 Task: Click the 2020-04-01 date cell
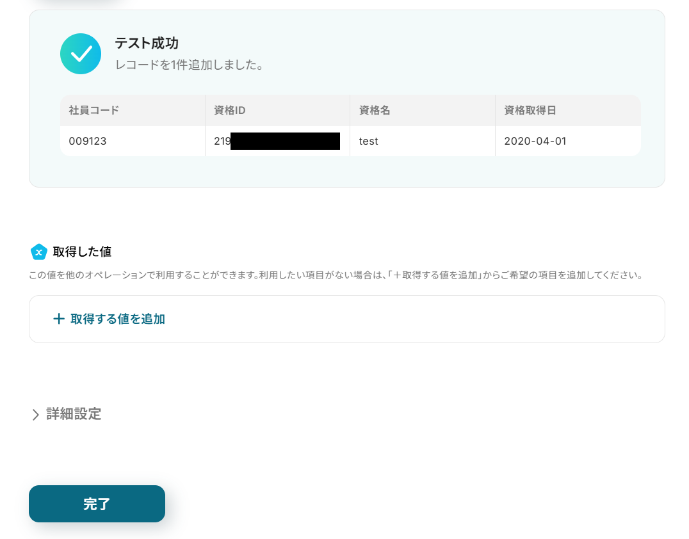pyautogui.click(x=568, y=141)
